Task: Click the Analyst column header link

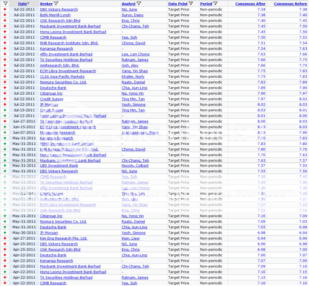Action: pos(128,4)
